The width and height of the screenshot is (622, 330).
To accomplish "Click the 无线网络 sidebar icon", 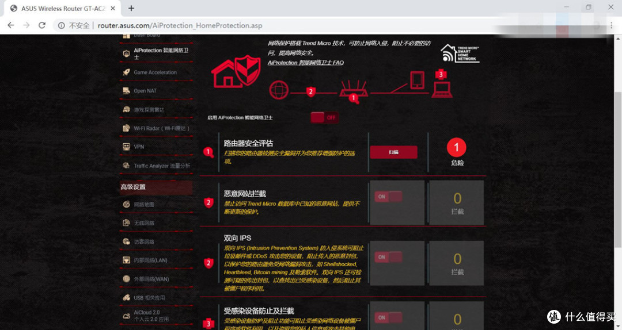I will (x=126, y=223).
